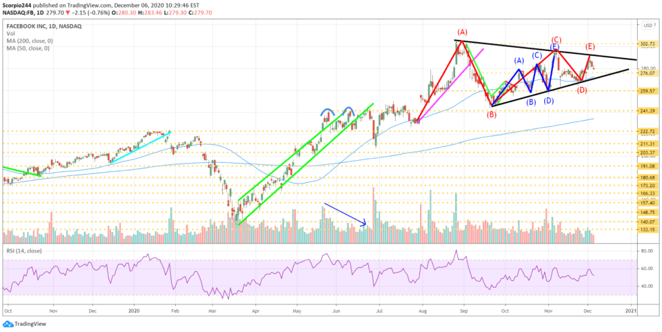Image resolution: width=662 pixels, height=332 pixels.
Task: Click the 40.00 RSI scale label
Action: click(x=648, y=286)
